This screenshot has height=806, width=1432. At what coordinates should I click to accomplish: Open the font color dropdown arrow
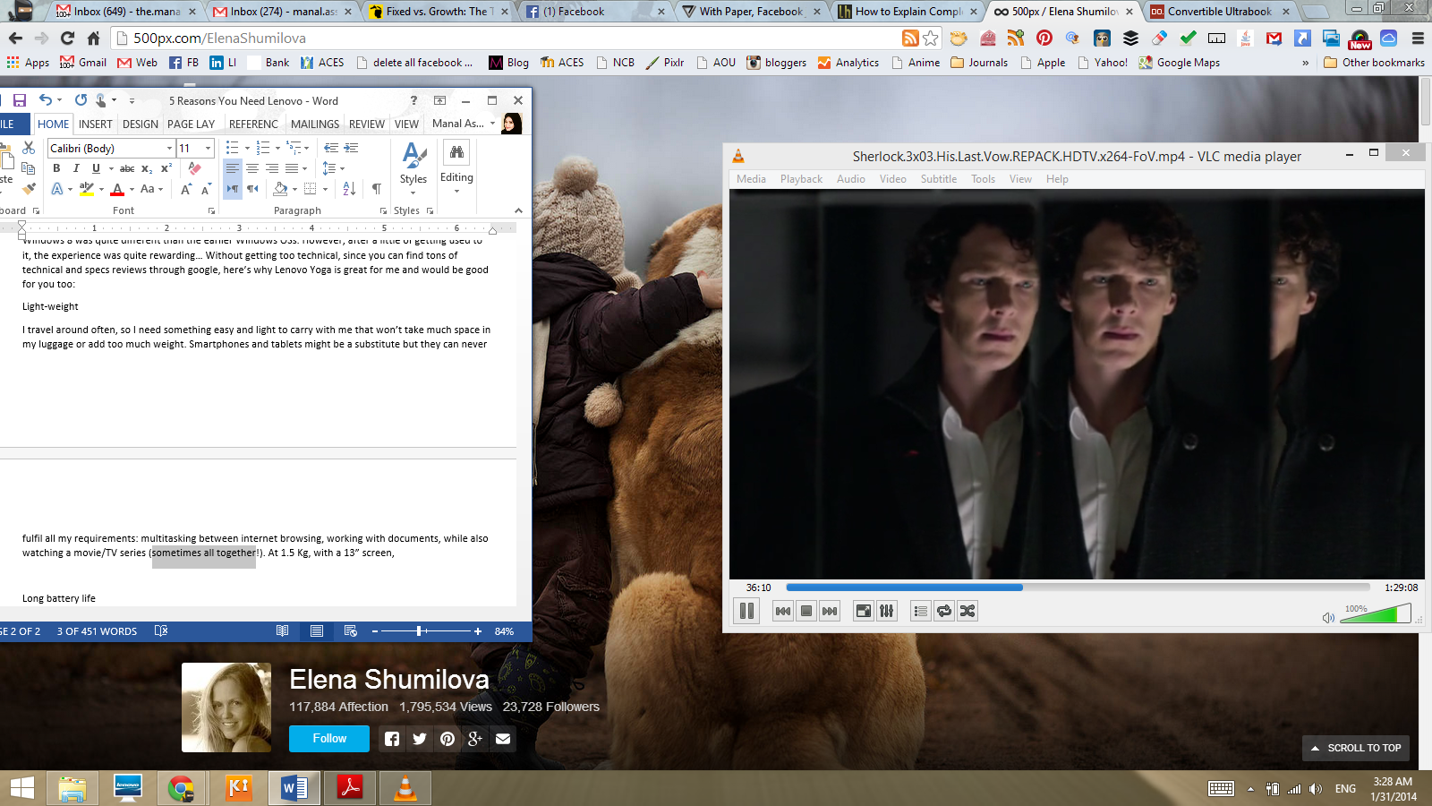132,189
